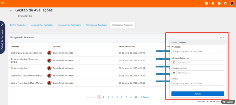Click calendar icon for Início do Processo
236x105 pixels.
coord(174,63)
